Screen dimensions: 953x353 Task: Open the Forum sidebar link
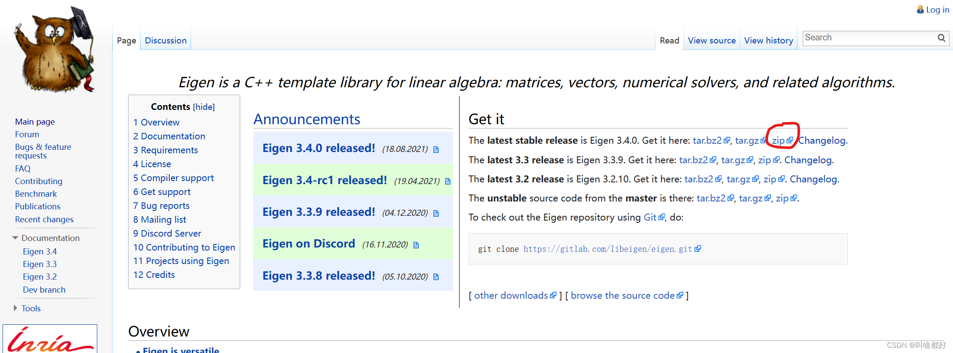tap(27, 134)
